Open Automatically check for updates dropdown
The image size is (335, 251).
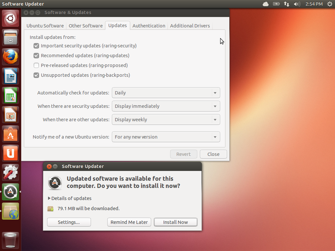(166, 93)
